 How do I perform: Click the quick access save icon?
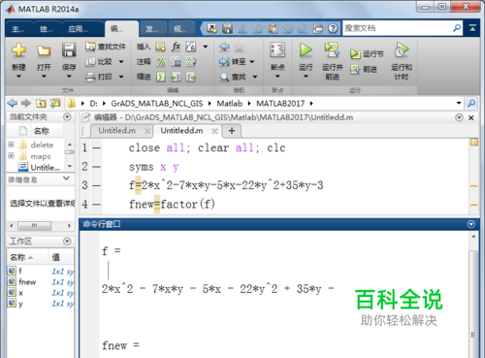pyautogui.click(x=227, y=28)
